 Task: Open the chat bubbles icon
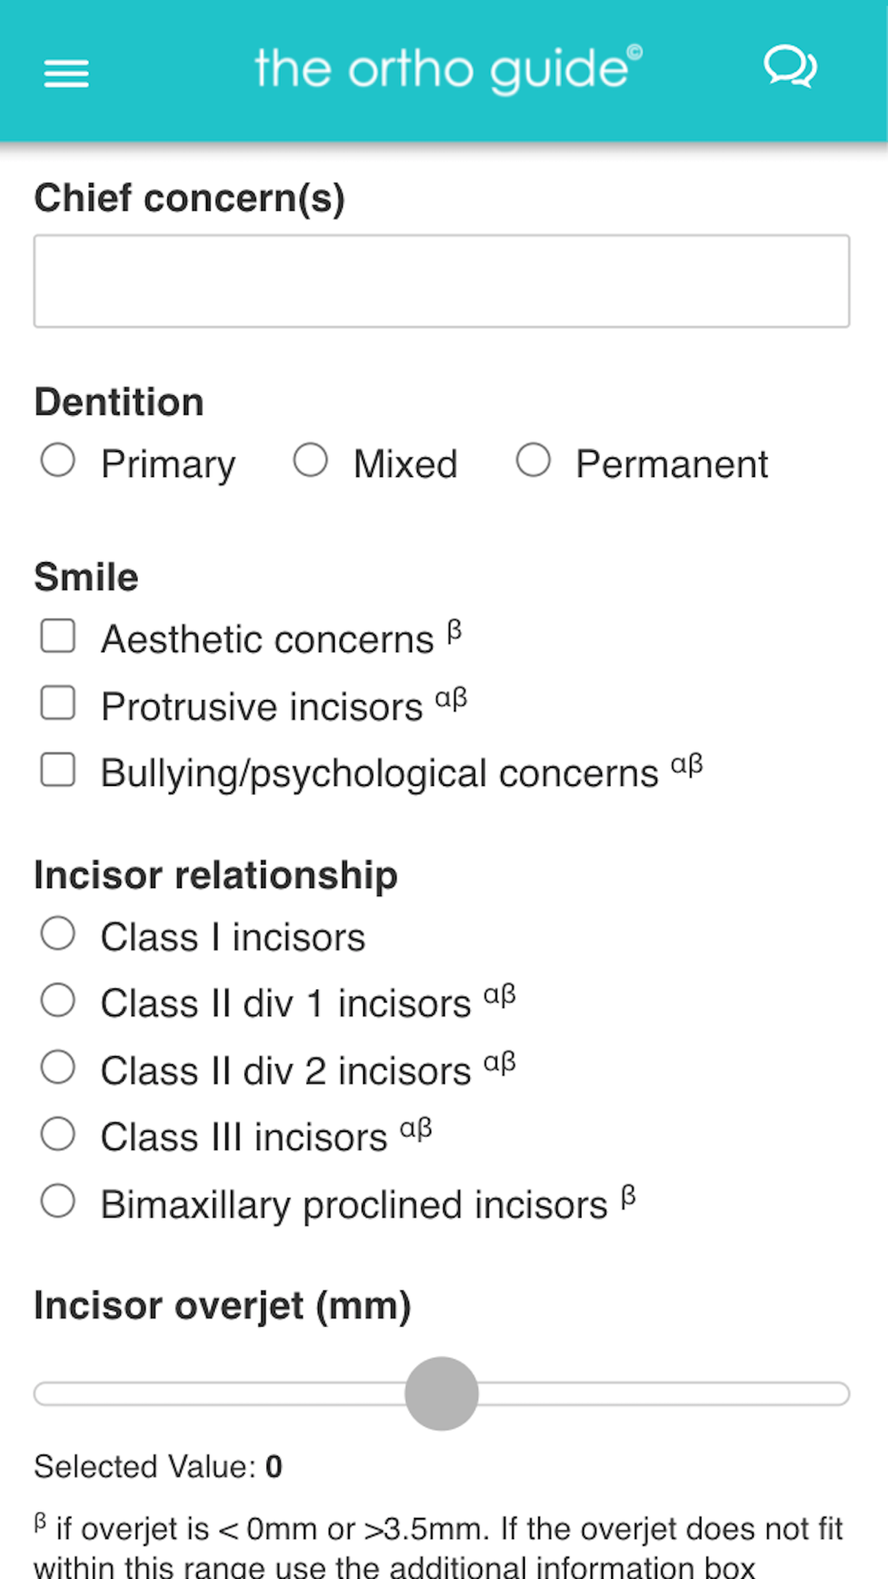click(789, 67)
